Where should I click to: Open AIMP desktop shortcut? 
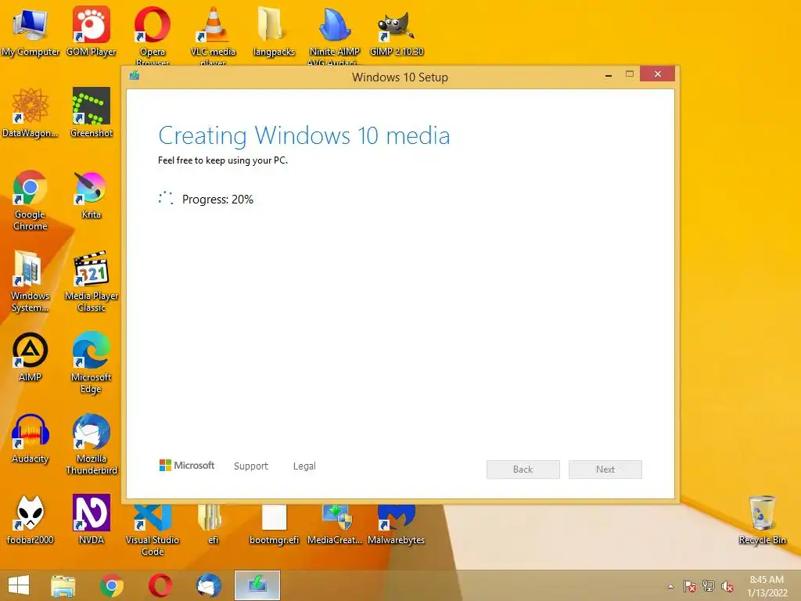(30, 357)
